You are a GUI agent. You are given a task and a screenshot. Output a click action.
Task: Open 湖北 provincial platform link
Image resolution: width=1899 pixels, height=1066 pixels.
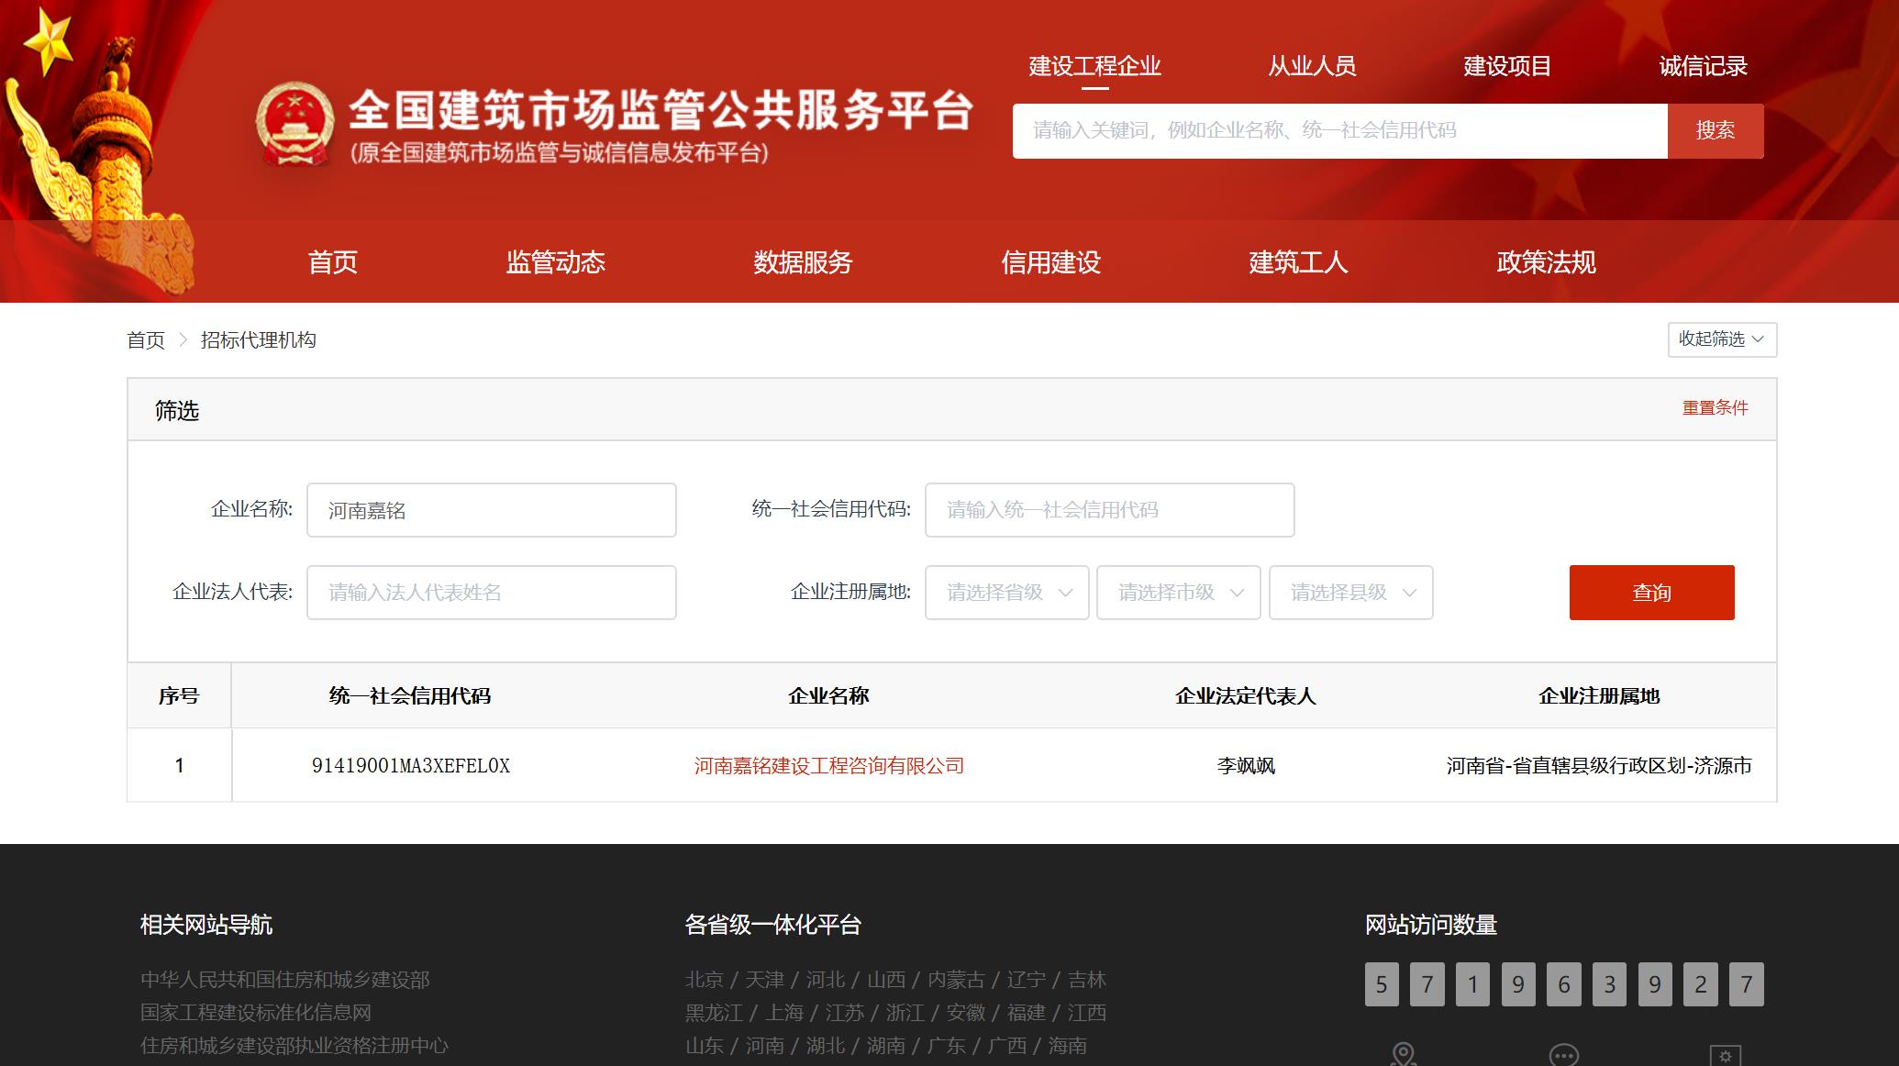click(826, 1046)
